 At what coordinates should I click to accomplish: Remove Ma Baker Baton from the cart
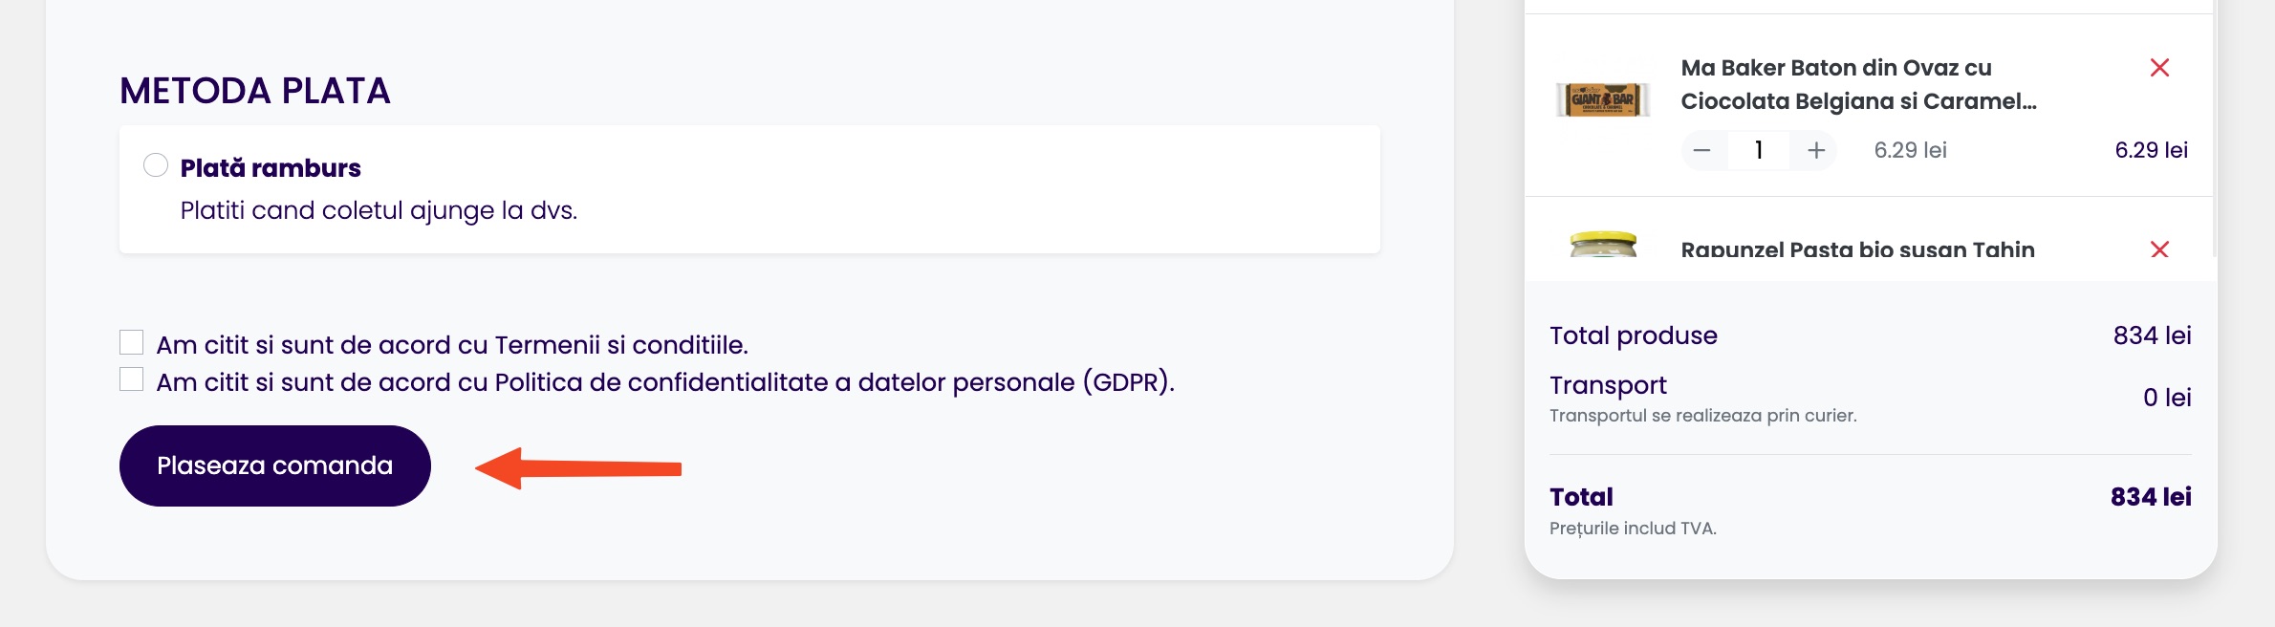click(2158, 68)
